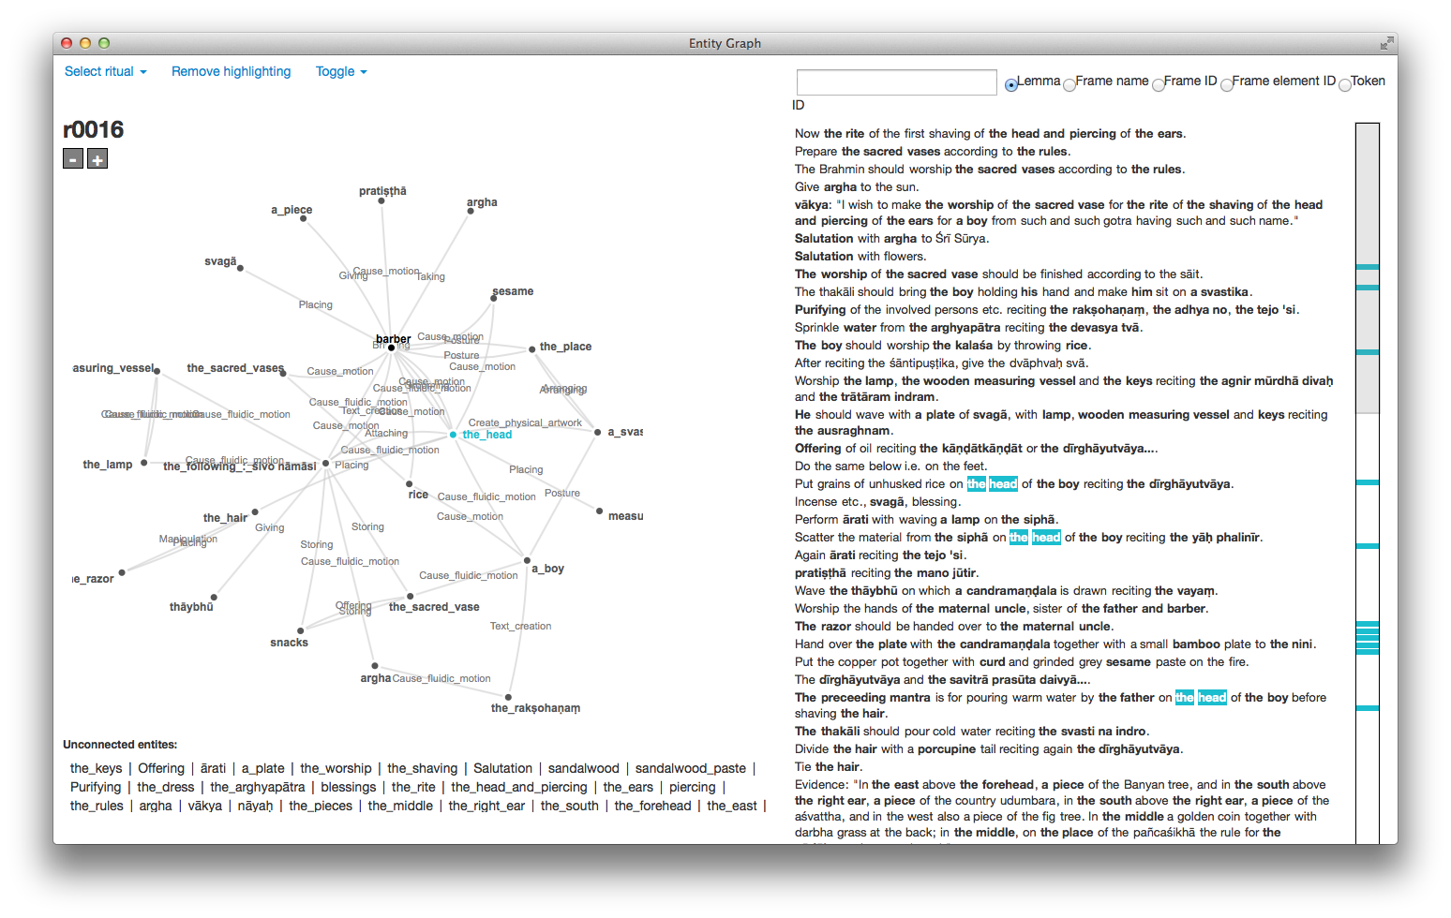Image resolution: width=1451 pixels, height=918 pixels.
Task: Click ārati in unconnected entities
Action: click(x=213, y=768)
